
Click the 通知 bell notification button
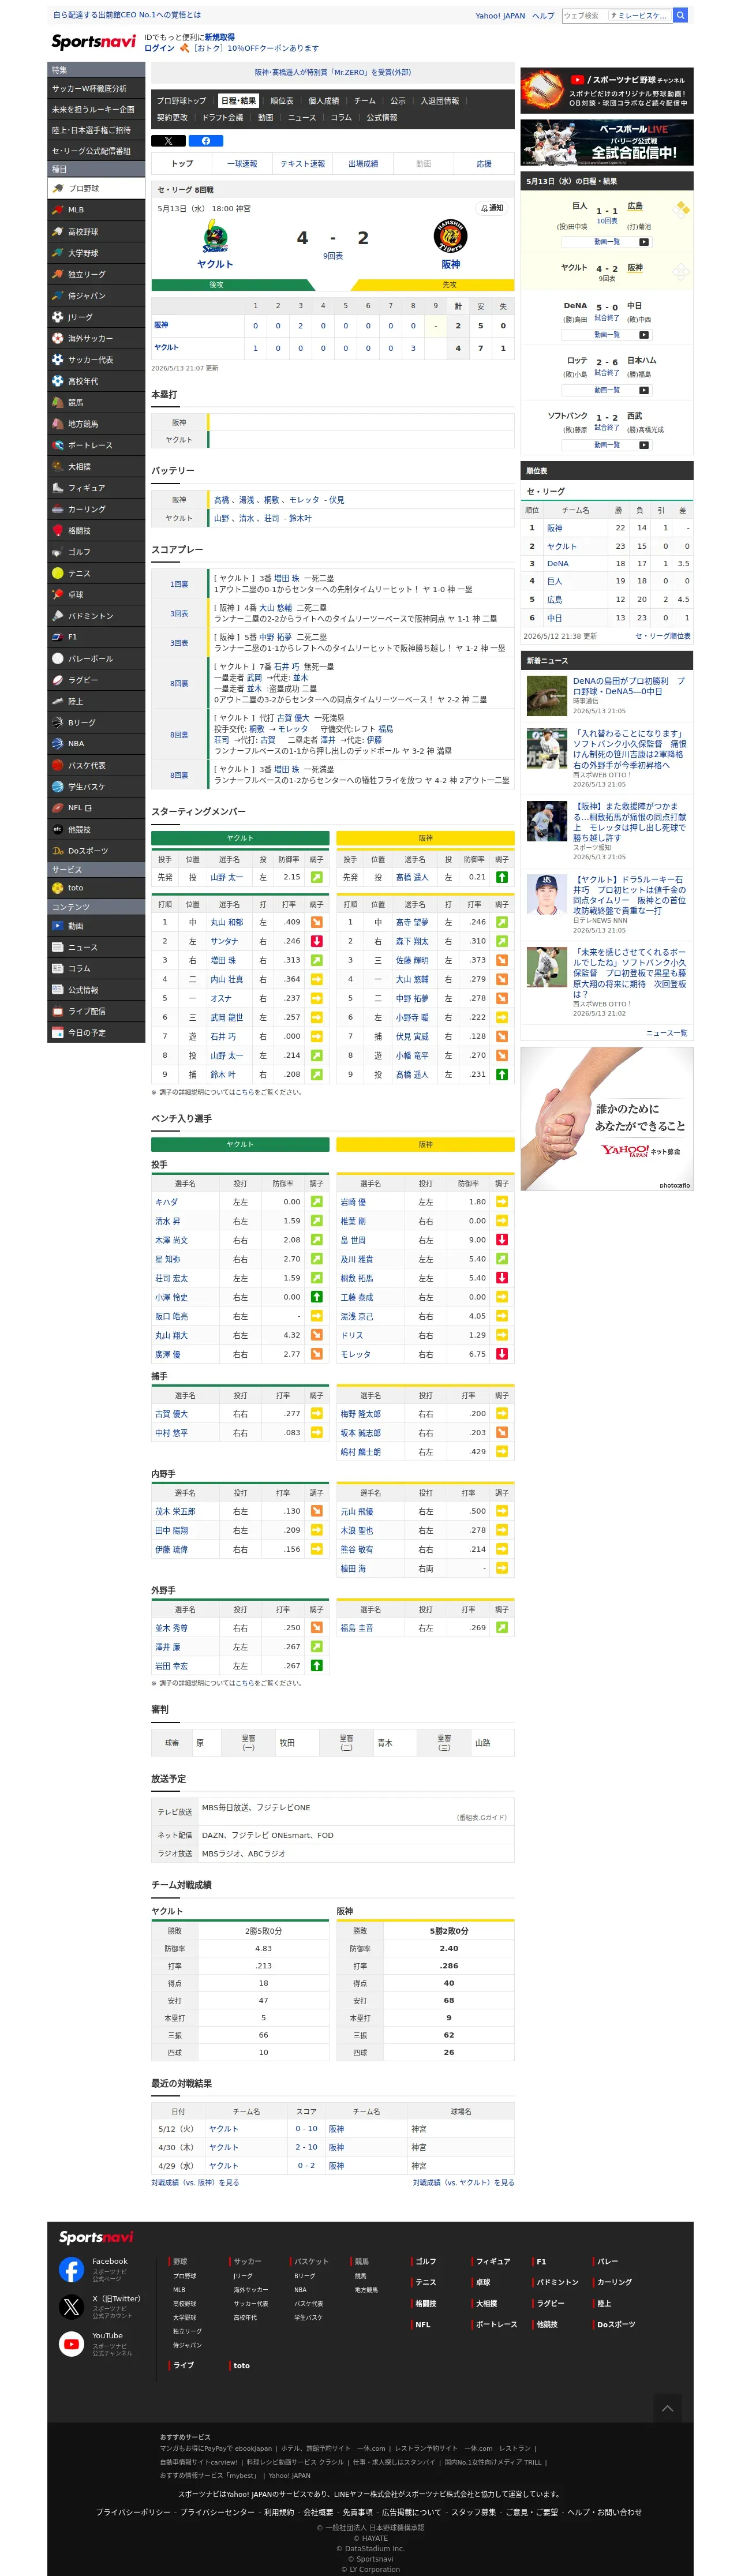(x=492, y=208)
